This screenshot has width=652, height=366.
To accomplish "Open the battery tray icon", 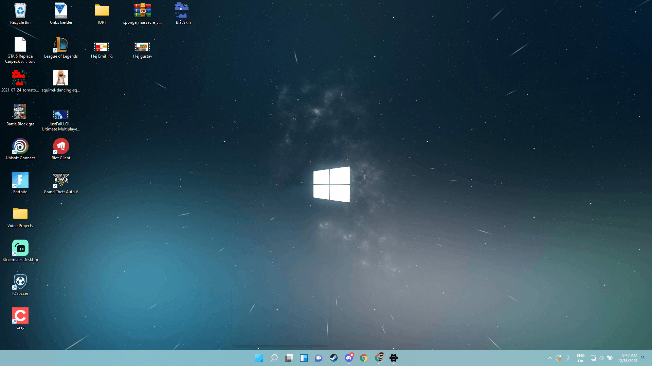I will pyautogui.click(x=610, y=358).
